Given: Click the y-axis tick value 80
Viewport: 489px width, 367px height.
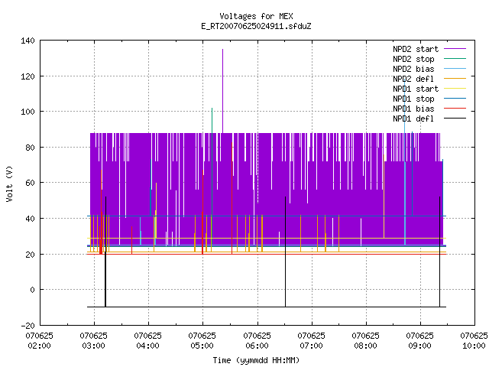Looking at the screenshot, I should (30, 148).
